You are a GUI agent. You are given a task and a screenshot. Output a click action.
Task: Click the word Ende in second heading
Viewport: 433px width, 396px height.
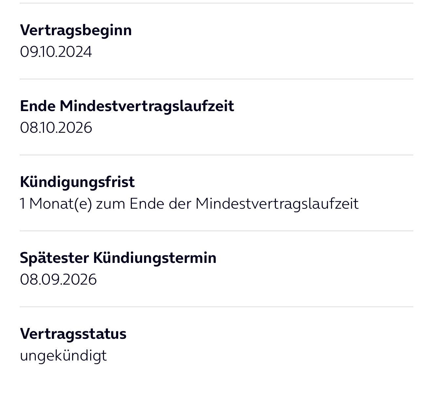(37, 106)
